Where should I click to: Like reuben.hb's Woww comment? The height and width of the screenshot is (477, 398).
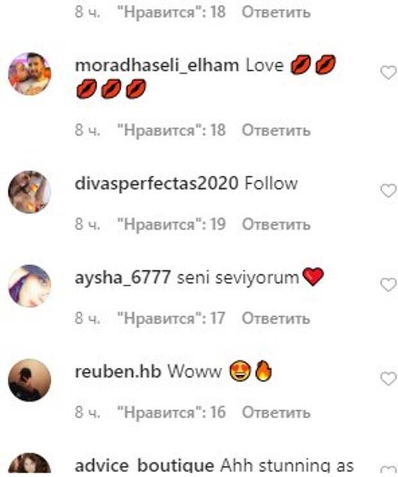pyautogui.click(x=388, y=379)
